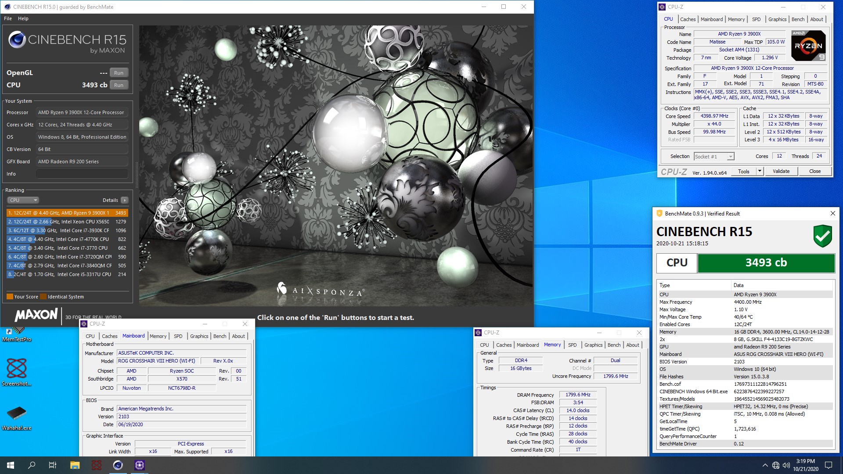Open the notification center
Image resolution: width=843 pixels, height=474 pixels.
(x=829, y=465)
